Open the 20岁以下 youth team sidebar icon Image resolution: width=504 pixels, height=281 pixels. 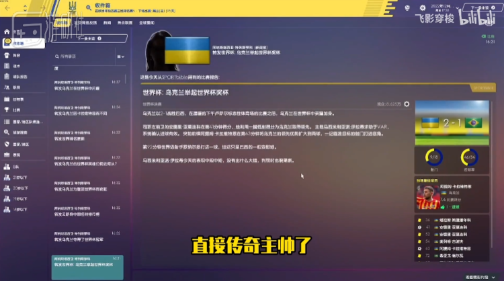(x=7, y=188)
